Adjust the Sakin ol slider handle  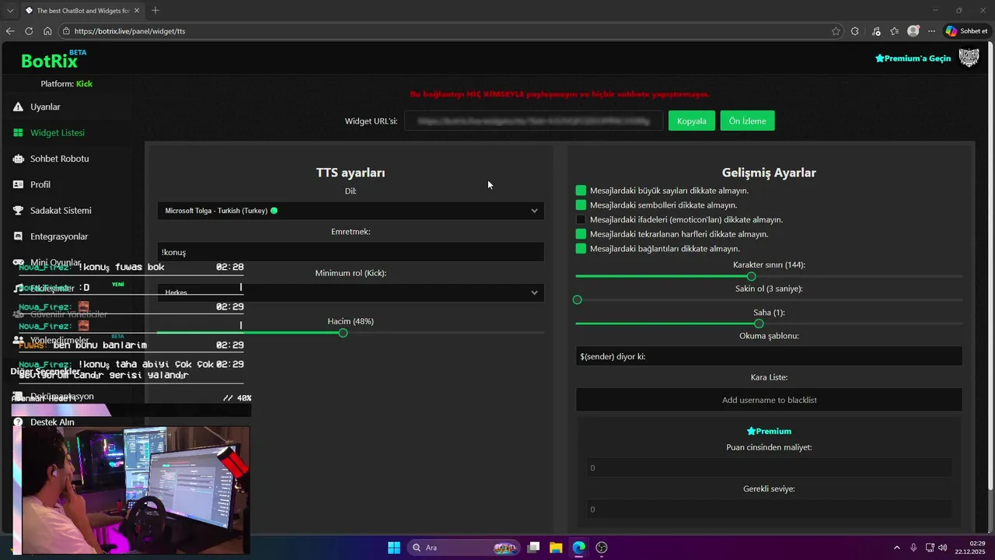click(577, 299)
